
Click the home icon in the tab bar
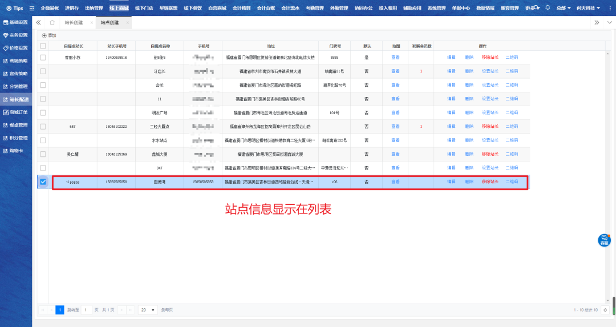pos(52,22)
